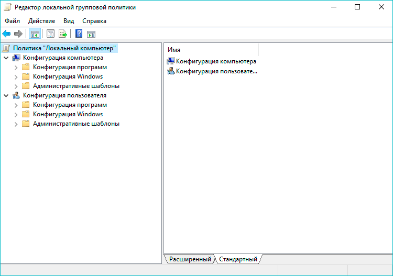
Task: Click the scroll icon beside Политика "Локальный компьютер"
Action: pyautogui.click(x=6, y=48)
